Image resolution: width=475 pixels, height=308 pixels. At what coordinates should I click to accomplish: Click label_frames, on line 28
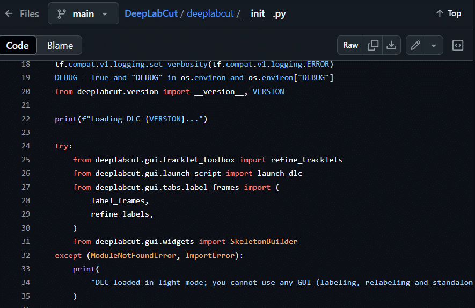click(120, 201)
